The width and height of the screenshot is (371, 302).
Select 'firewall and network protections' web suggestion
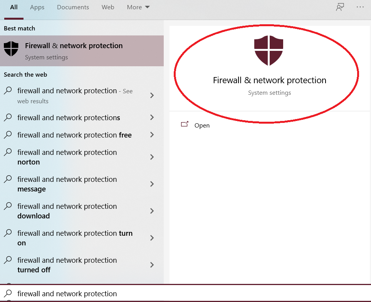click(x=69, y=117)
